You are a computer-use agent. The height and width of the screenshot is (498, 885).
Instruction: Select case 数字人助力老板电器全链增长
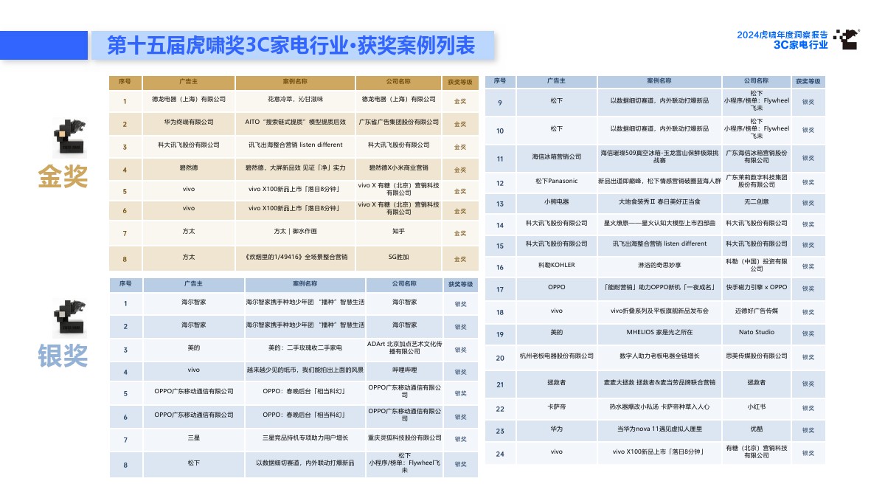tap(659, 356)
